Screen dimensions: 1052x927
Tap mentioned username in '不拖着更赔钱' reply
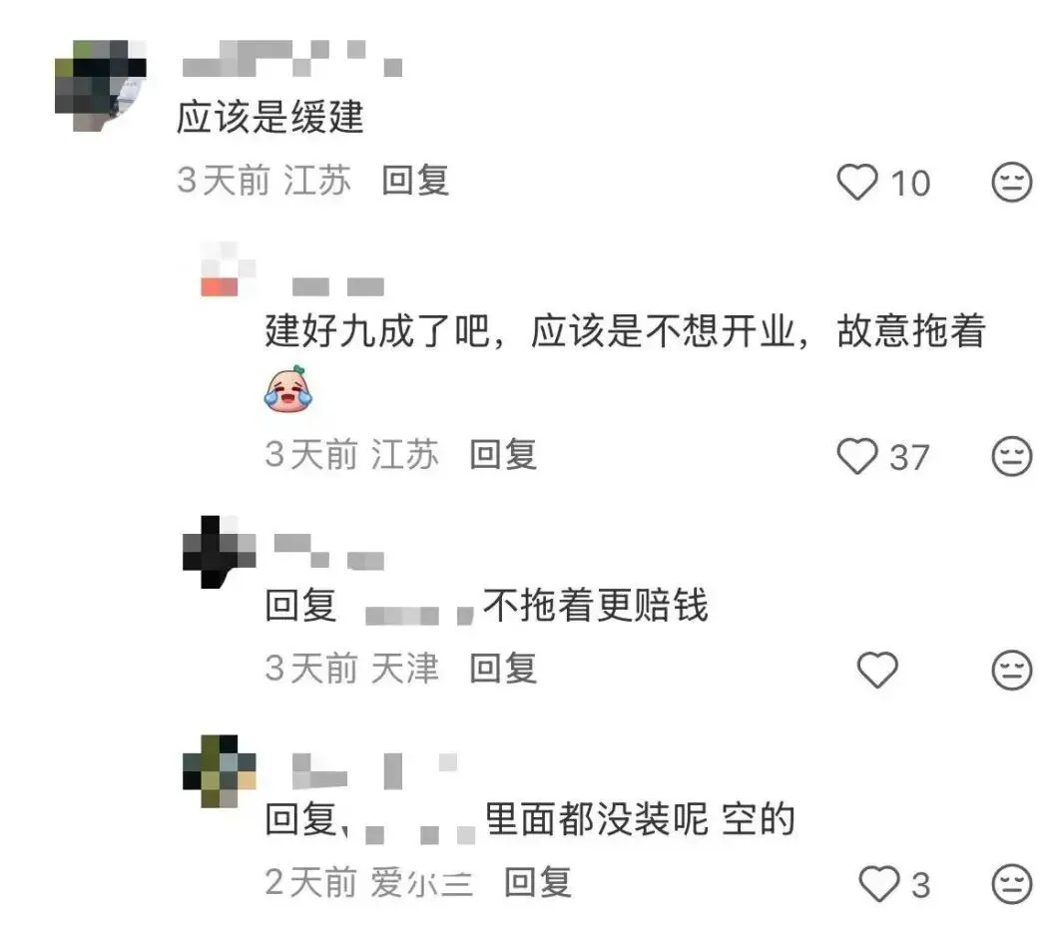point(419,615)
